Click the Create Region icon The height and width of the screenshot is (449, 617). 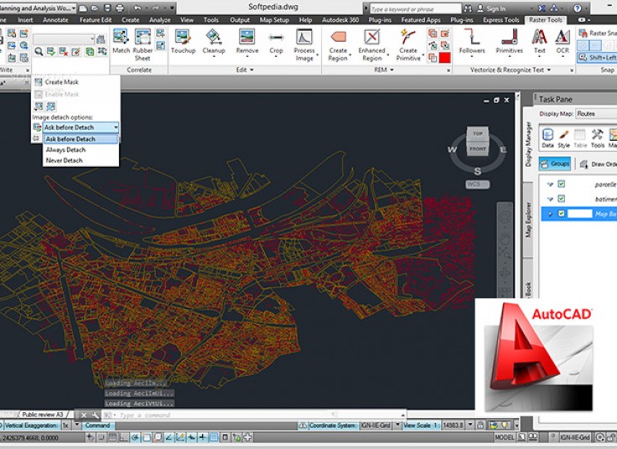click(x=338, y=37)
